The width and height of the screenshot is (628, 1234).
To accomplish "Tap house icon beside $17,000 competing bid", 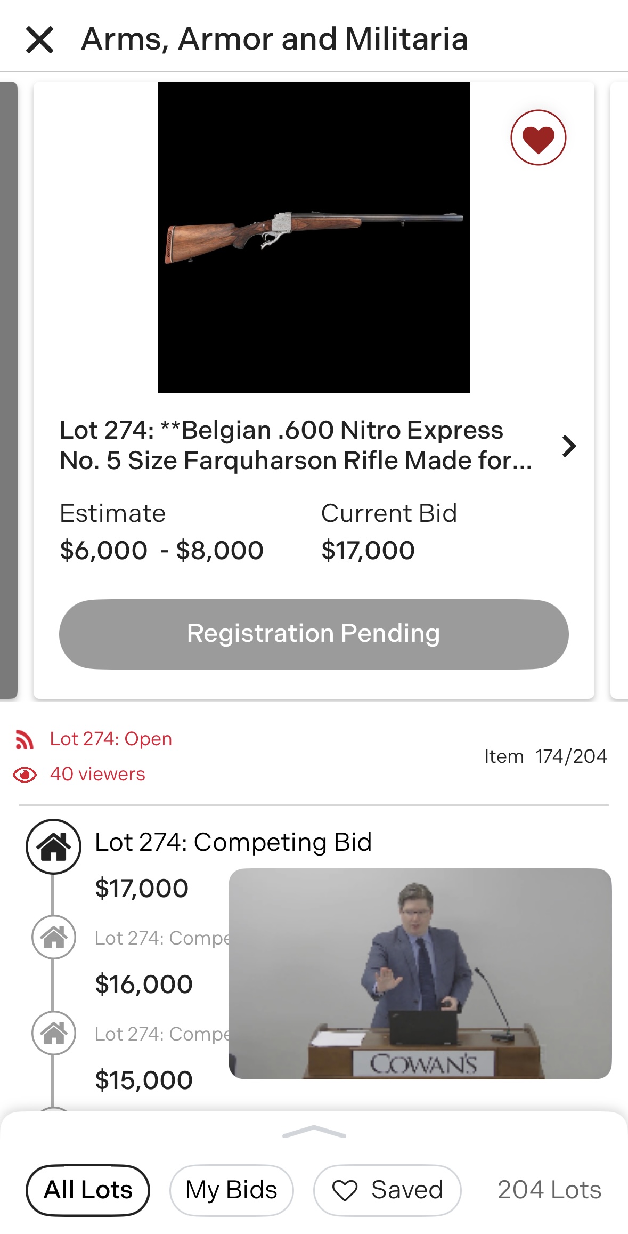I will coord(53,846).
